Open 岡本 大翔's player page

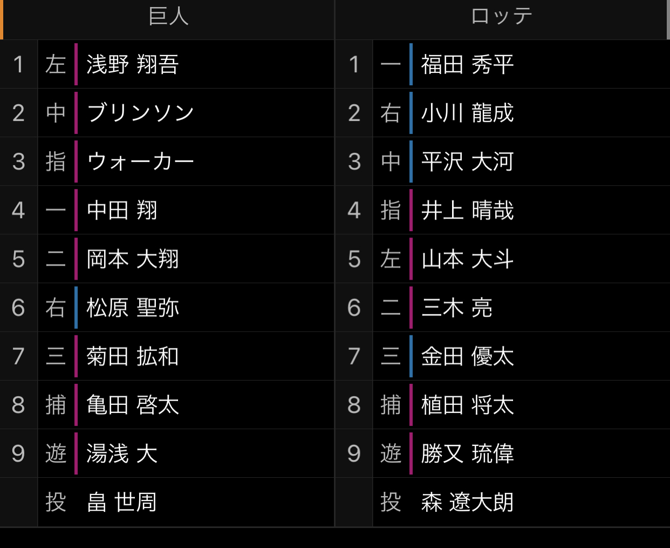(133, 259)
